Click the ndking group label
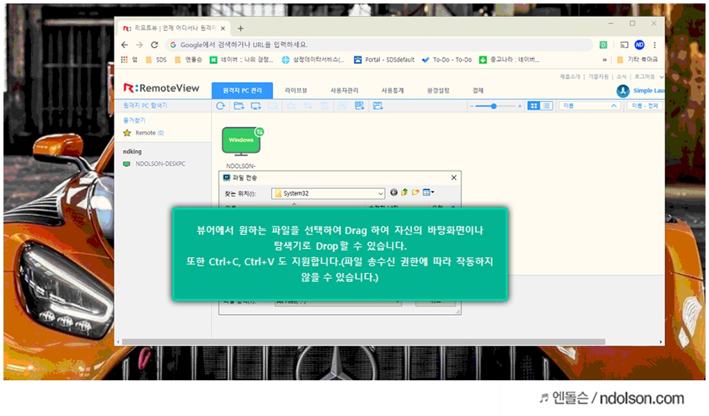 (x=132, y=152)
